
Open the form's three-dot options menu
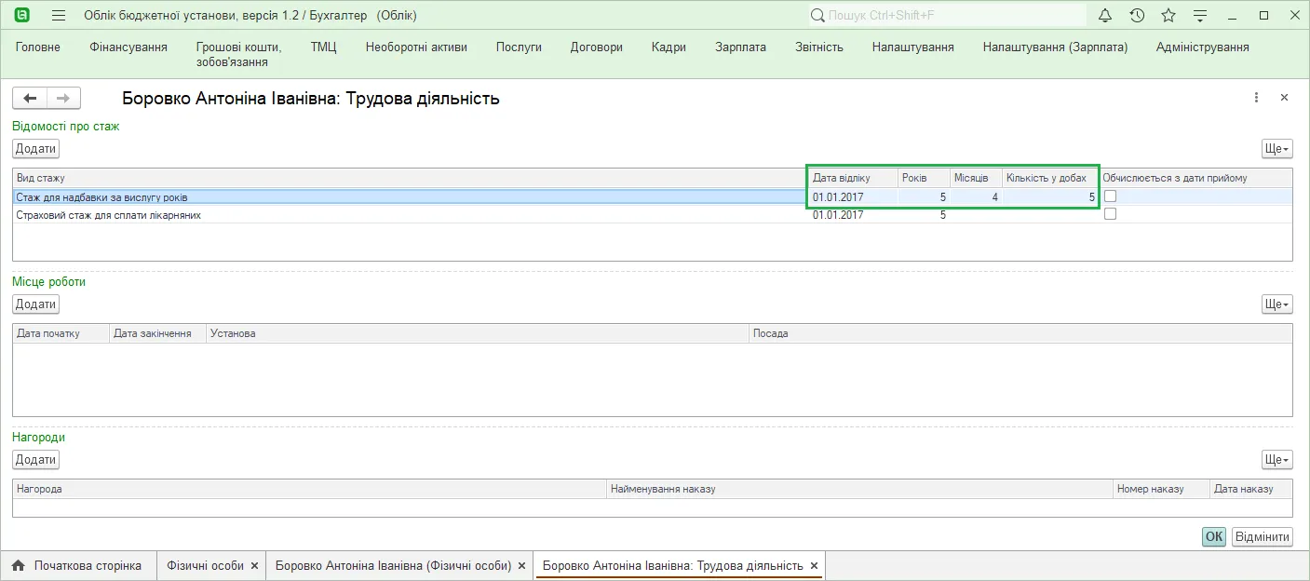tap(1256, 98)
